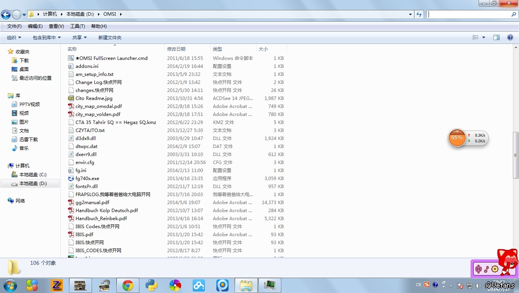Image resolution: width=519 pixels, height=293 pixels.
Task: Toggle the 中 Chinese input mode button
Action: point(478,269)
